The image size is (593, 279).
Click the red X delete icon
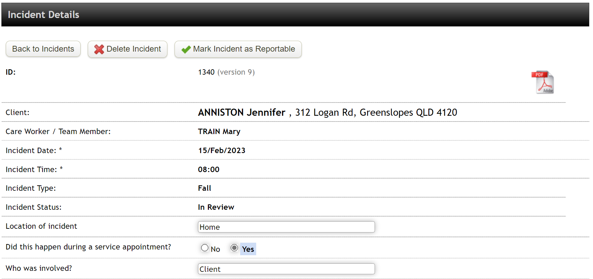coord(98,49)
